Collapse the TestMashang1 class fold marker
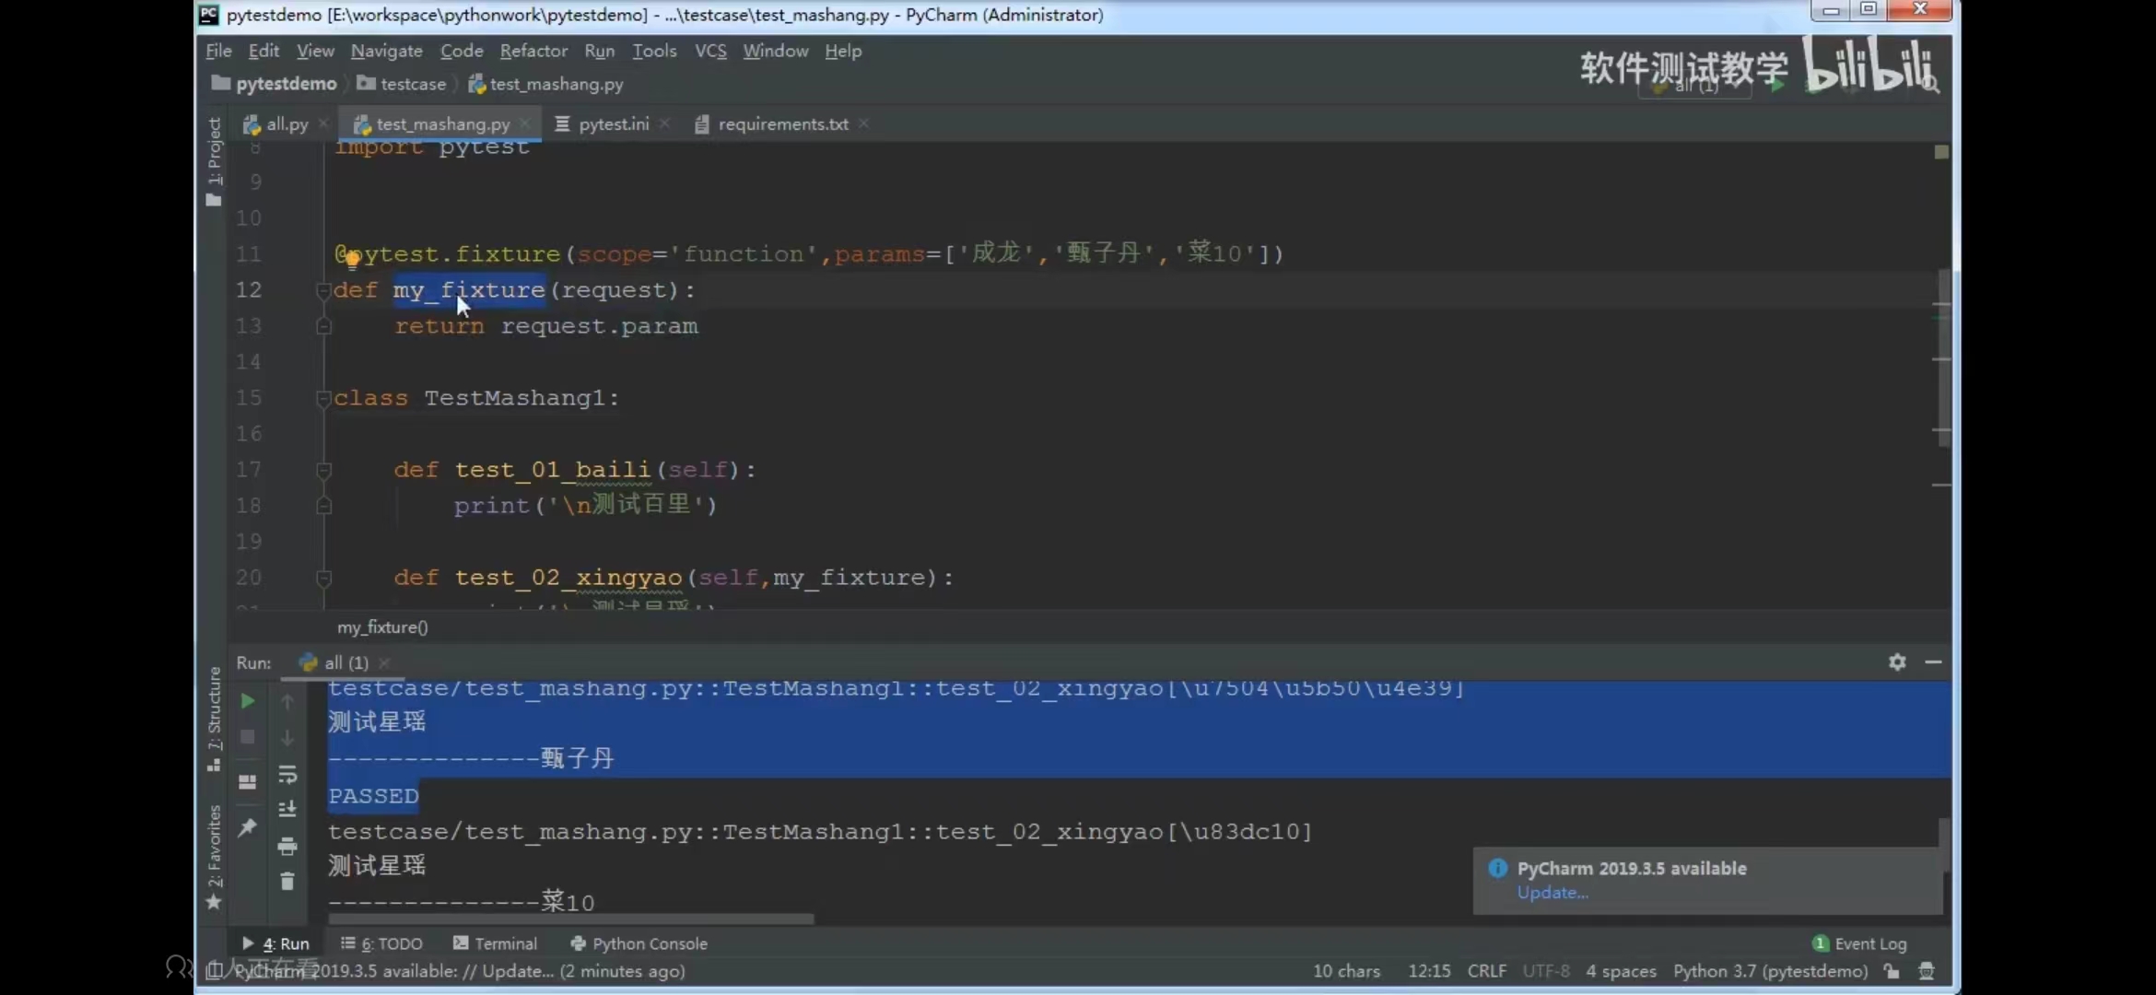 [x=323, y=399]
